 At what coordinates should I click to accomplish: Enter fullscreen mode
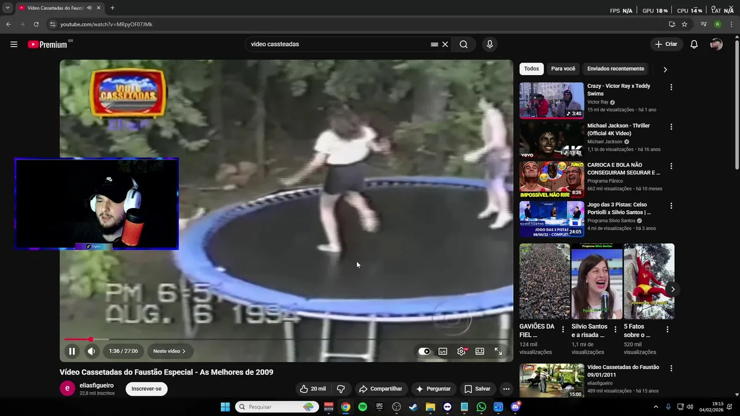[498, 351]
